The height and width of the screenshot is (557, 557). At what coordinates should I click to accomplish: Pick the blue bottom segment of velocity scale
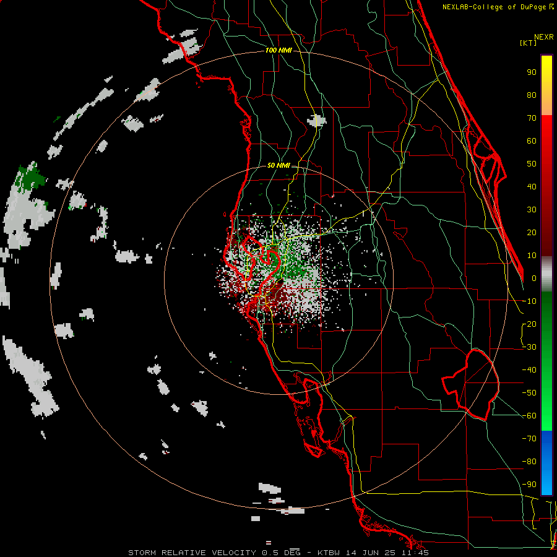click(x=546, y=462)
